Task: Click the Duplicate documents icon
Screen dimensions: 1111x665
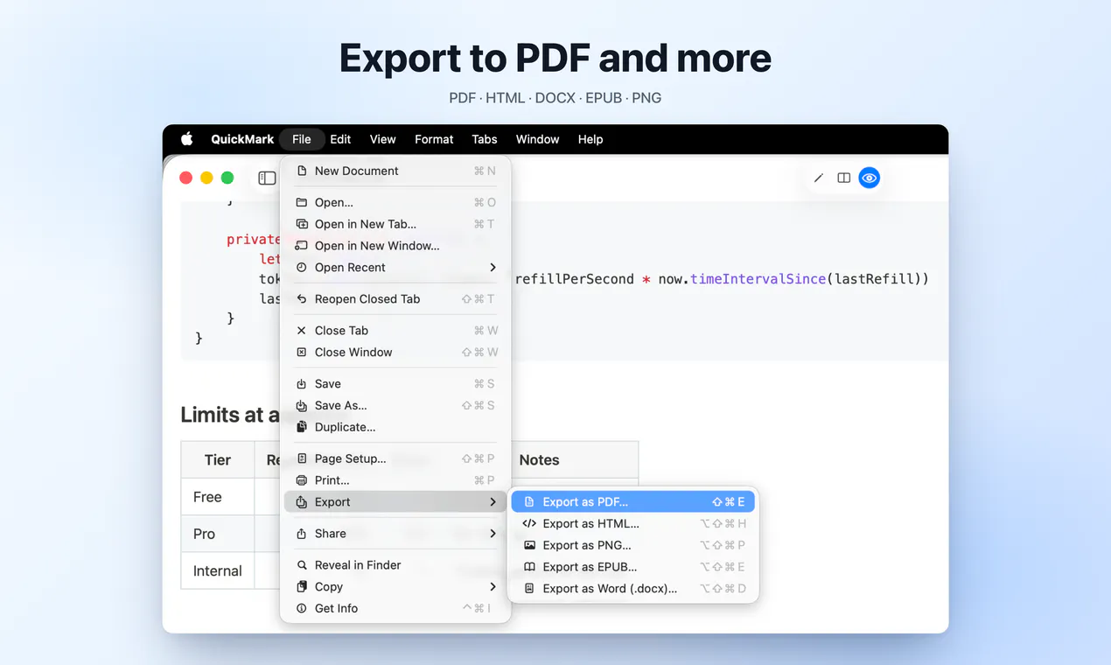Action: (302, 427)
